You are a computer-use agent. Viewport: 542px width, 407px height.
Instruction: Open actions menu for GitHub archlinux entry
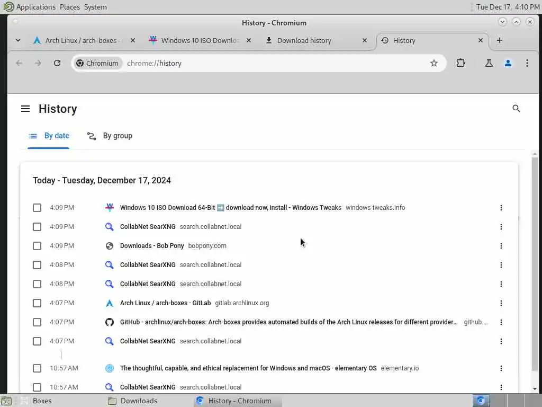(501, 322)
